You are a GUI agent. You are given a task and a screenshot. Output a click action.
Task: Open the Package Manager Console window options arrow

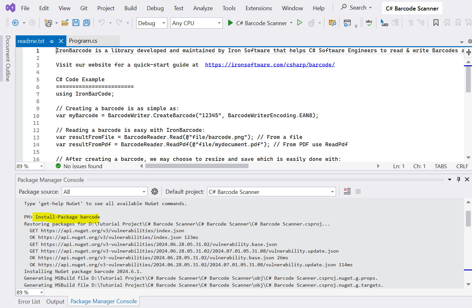450,180
